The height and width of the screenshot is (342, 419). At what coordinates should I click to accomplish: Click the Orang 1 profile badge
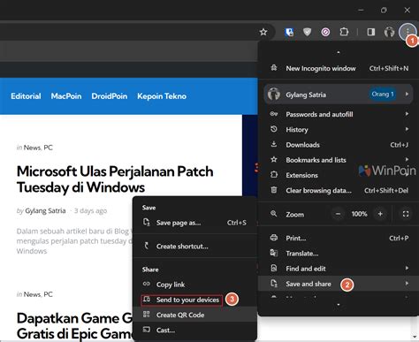tap(383, 95)
